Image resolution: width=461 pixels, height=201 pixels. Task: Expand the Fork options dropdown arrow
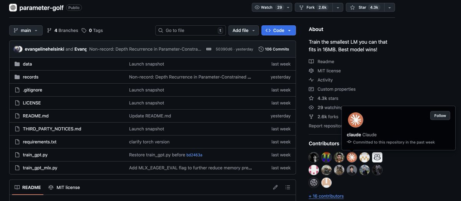(338, 7)
